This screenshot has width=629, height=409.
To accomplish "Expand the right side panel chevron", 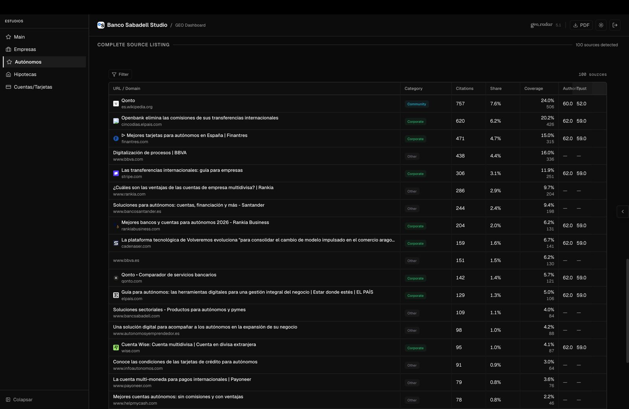I will click(622, 212).
